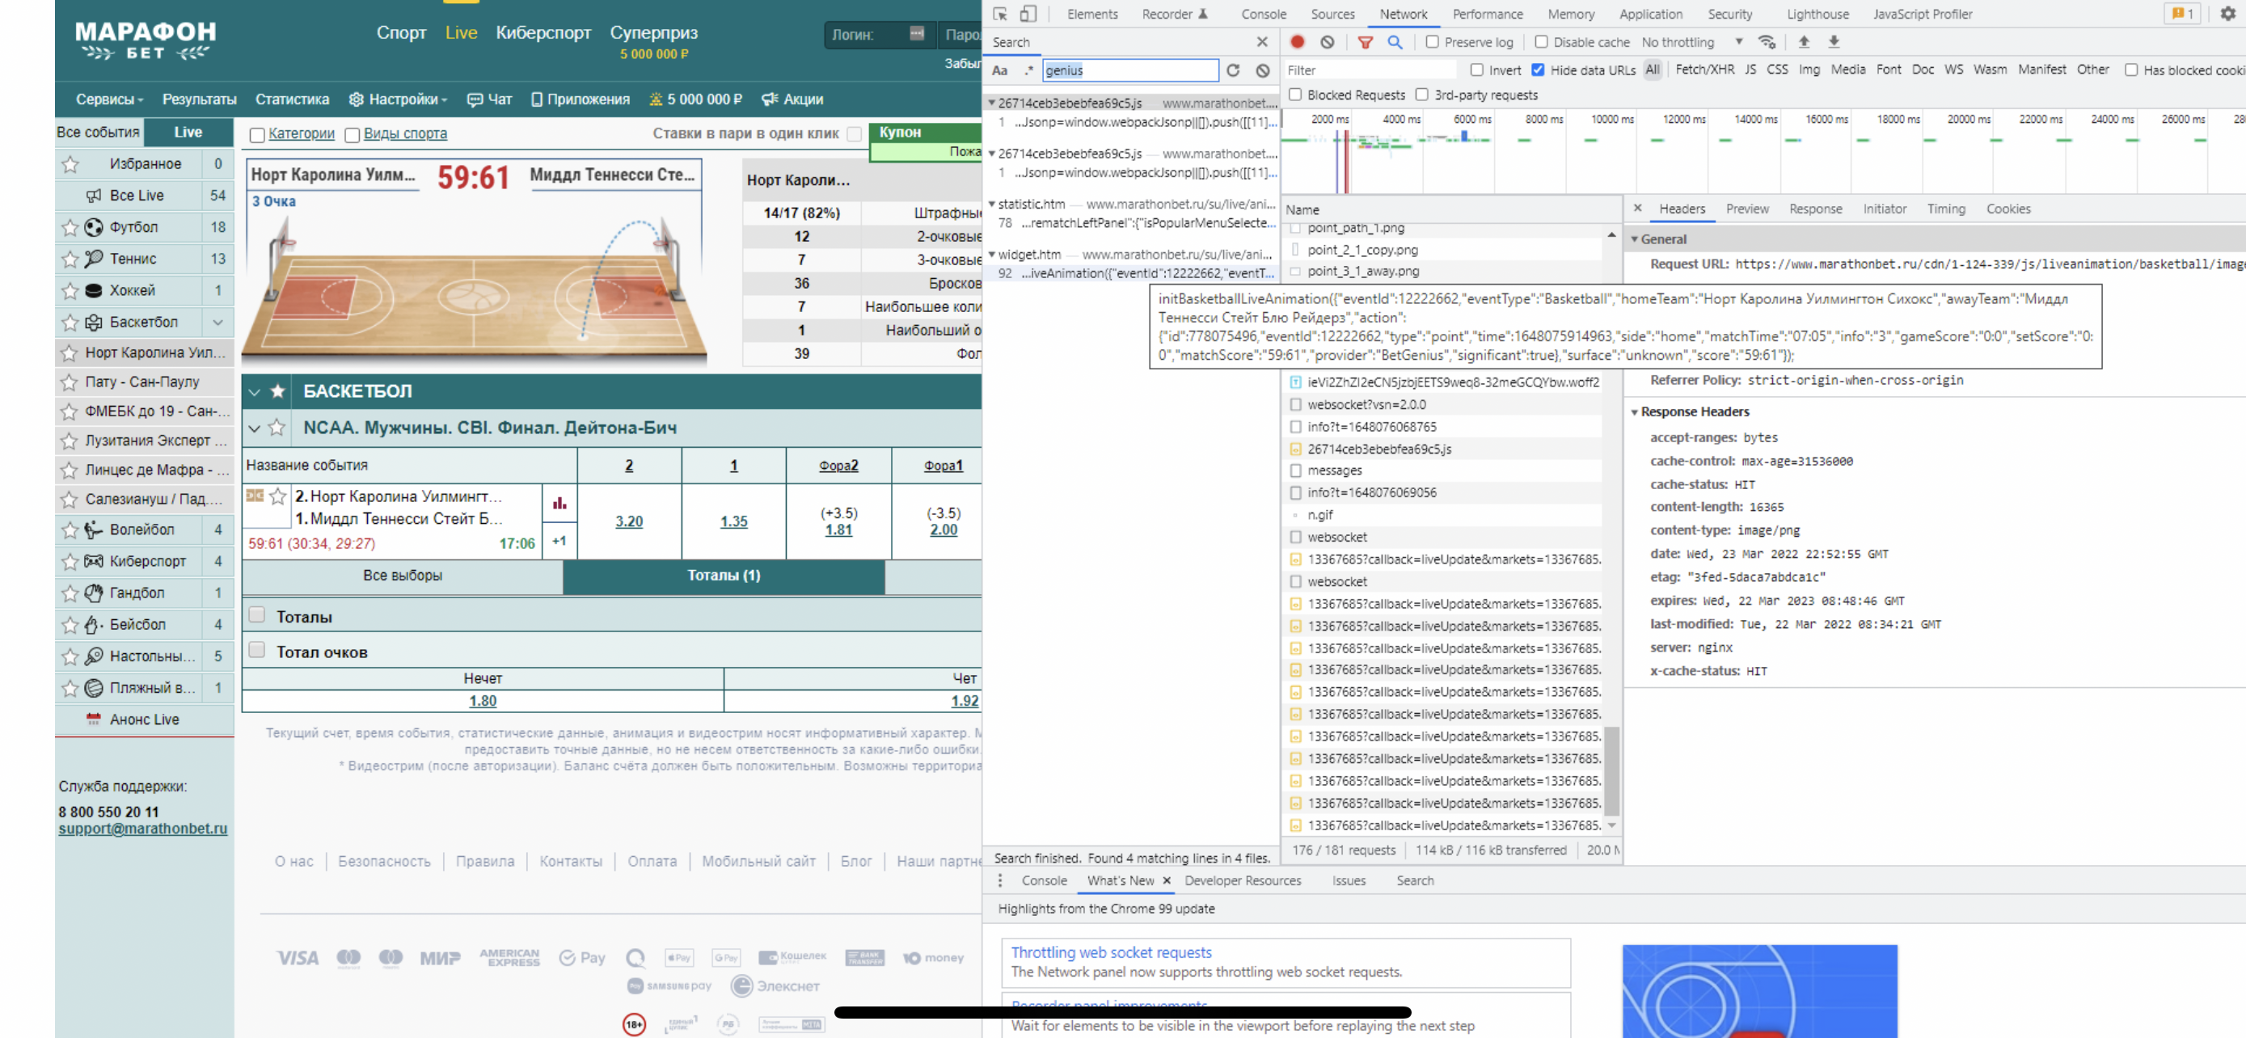Click the support@marathonbet.ru link

click(143, 828)
